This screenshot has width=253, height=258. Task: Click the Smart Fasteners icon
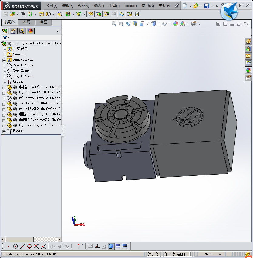tap(41, 14)
